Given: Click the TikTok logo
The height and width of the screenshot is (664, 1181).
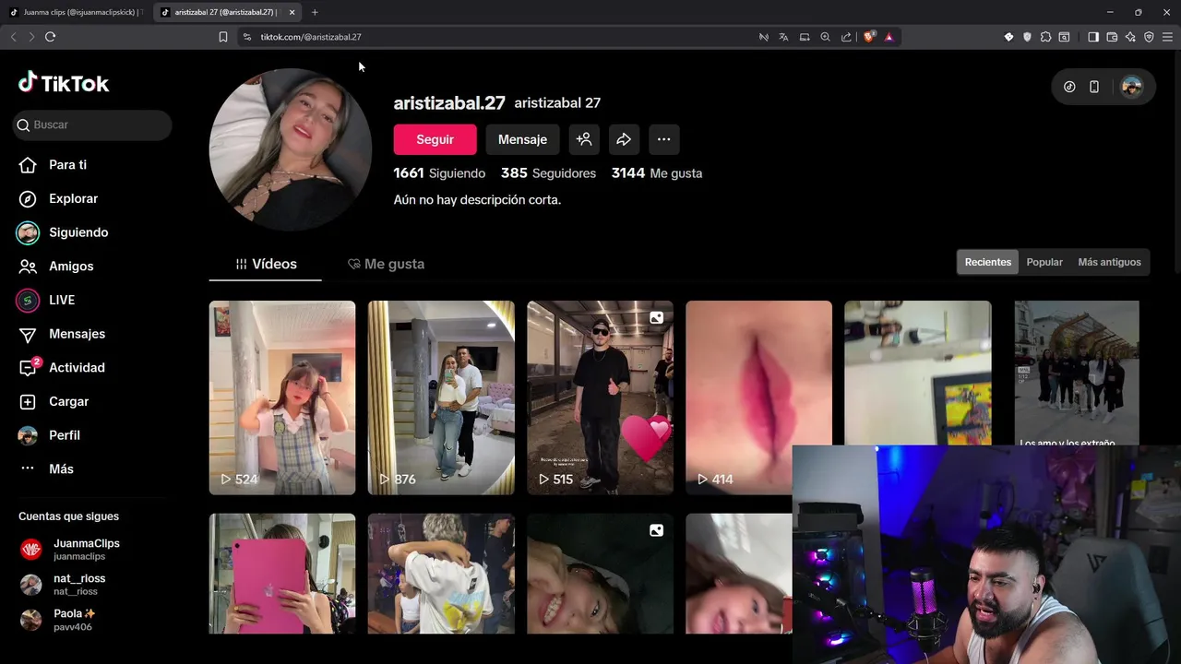Looking at the screenshot, I should (x=64, y=83).
